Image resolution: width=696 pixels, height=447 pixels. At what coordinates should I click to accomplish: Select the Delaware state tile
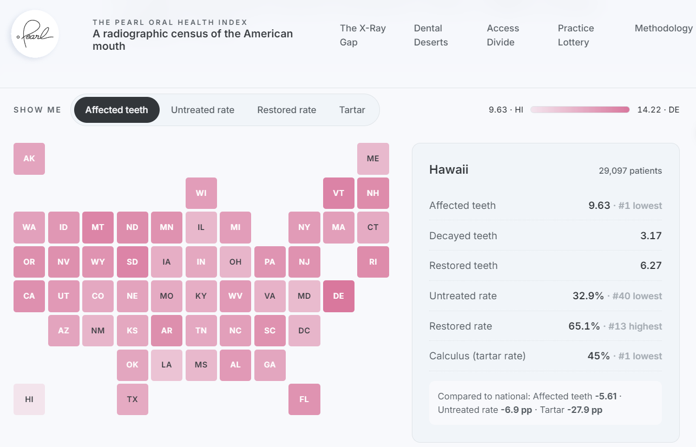point(339,296)
